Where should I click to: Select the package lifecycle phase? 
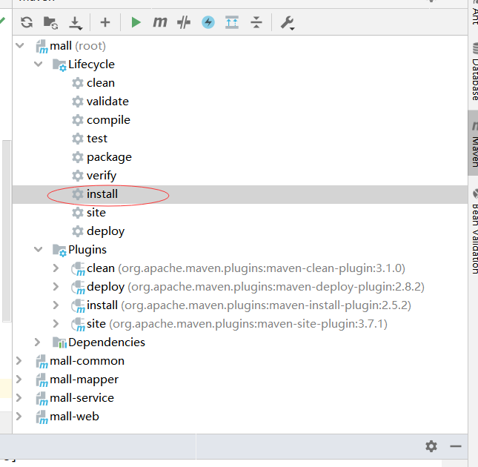(x=109, y=157)
